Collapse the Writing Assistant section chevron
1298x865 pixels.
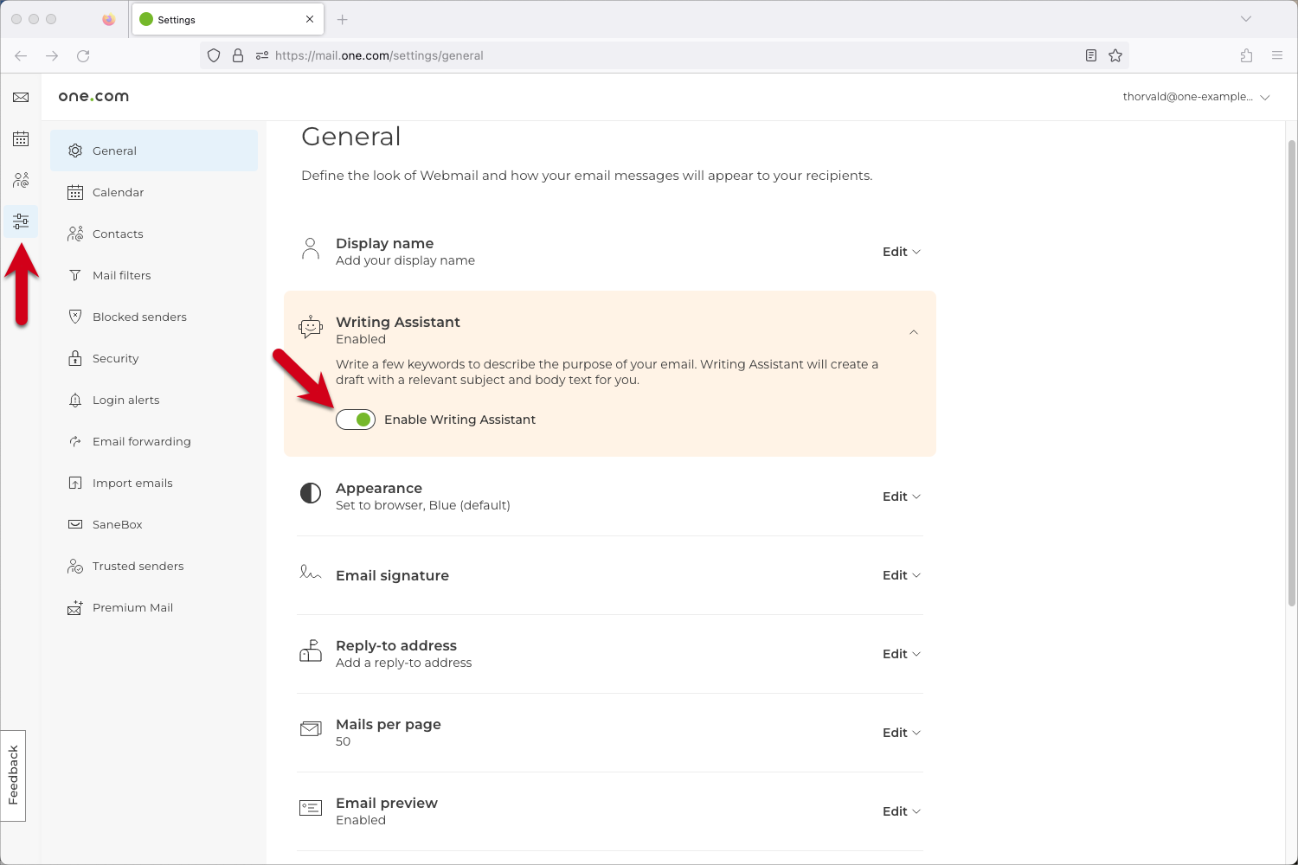(913, 332)
